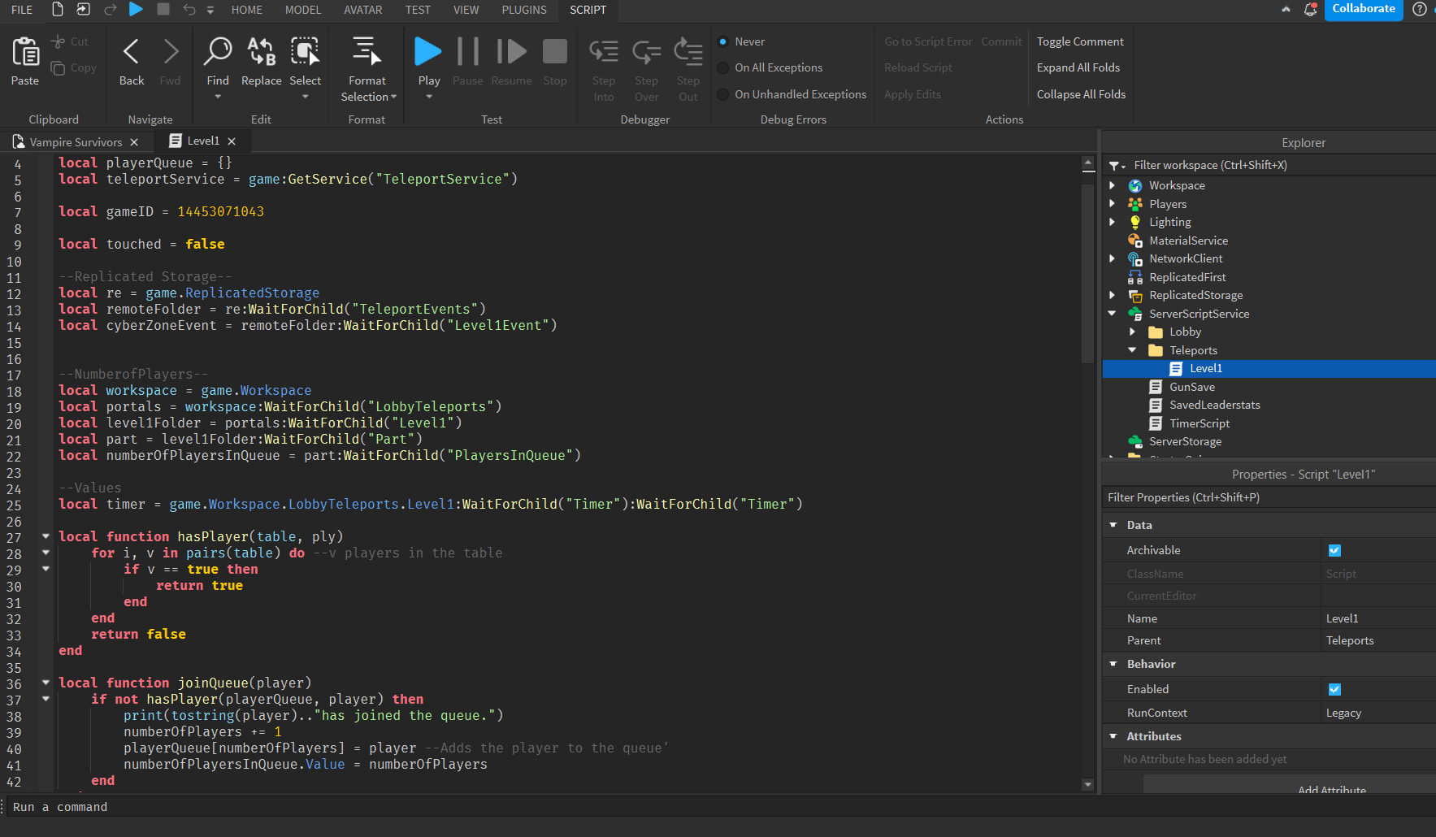Switch to the MODEL ribbon tab

click(x=303, y=10)
